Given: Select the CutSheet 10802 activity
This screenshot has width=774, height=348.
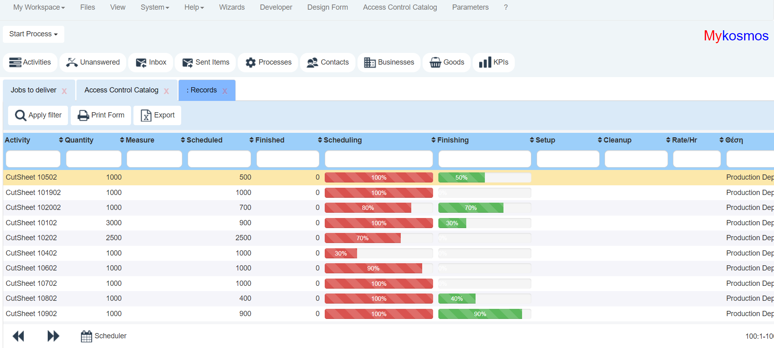Looking at the screenshot, I should 32,298.
